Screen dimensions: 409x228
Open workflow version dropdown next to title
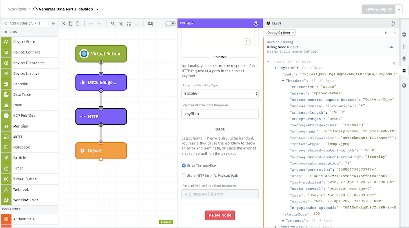[x=97, y=10]
